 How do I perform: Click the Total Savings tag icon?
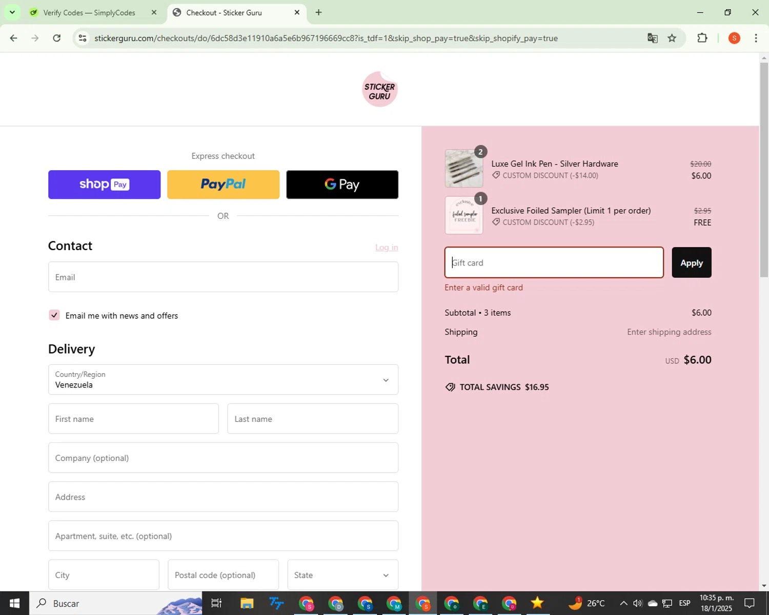click(450, 387)
